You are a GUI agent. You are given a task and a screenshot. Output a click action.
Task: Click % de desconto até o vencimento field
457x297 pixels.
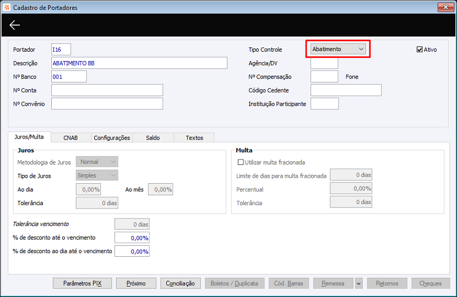132,238
